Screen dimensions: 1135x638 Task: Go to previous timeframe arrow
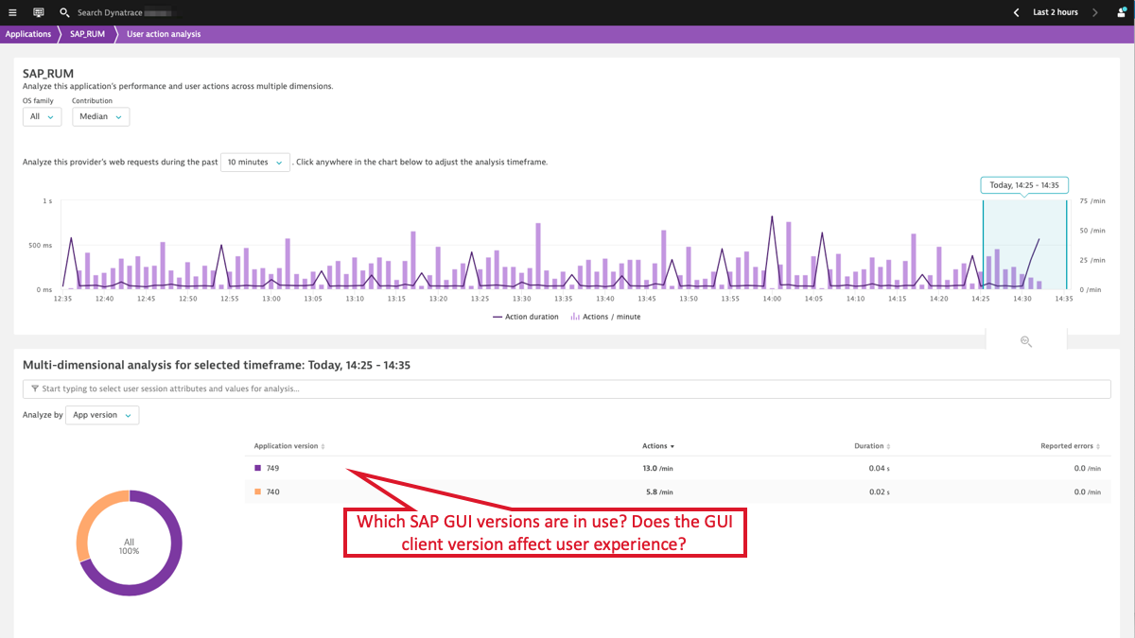pos(1017,12)
